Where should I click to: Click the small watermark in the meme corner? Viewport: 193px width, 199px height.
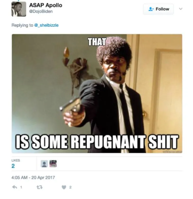click(x=172, y=152)
